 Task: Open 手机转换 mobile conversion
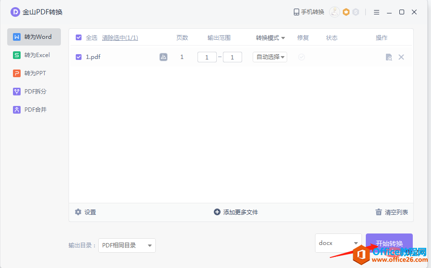pos(309,12)
